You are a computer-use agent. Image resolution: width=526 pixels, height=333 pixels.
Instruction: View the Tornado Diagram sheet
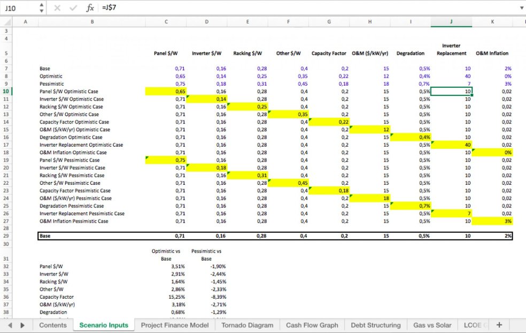pos(247,325)
